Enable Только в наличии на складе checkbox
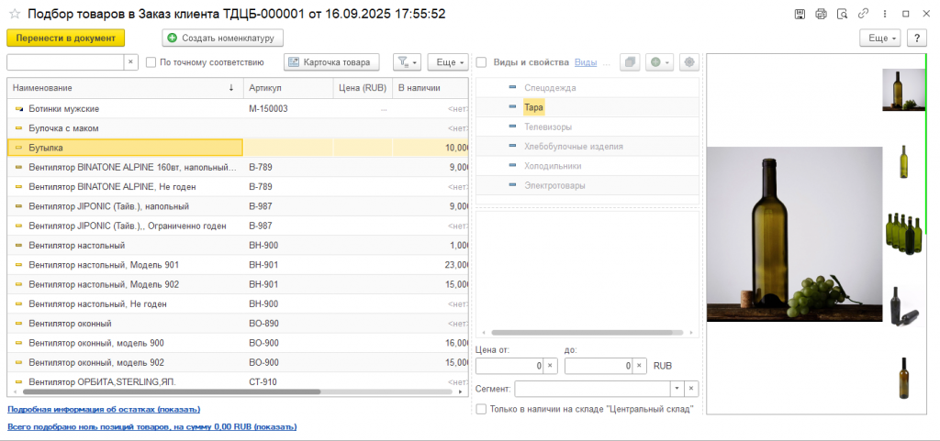This screenshot has width=940, height=441. pyautogui.click(x=481, y=409)
